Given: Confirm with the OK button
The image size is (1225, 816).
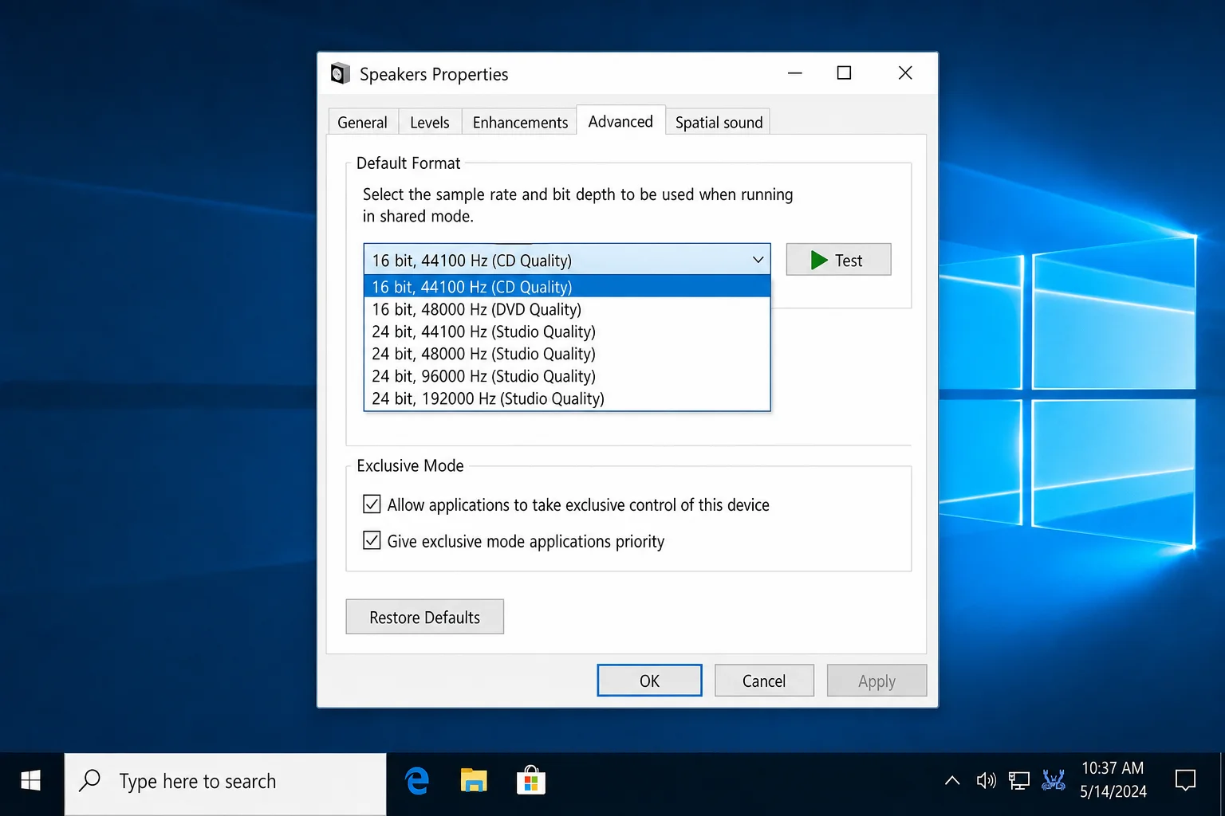Looking at the screenshot, I should coord(649,681).
